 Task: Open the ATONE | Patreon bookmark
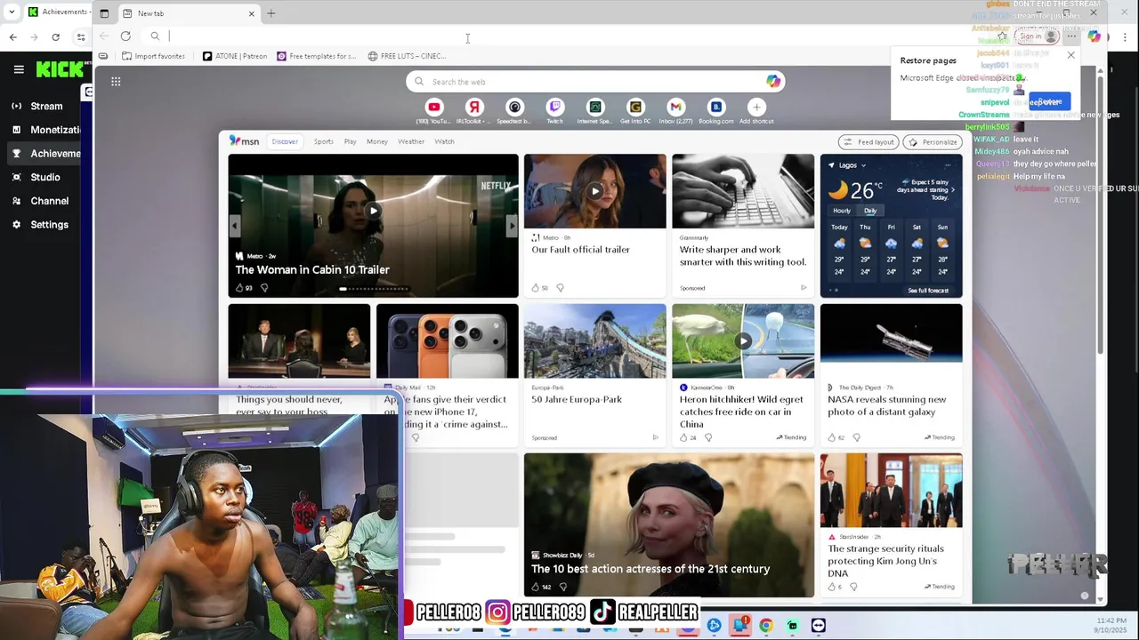pos(235,56)
